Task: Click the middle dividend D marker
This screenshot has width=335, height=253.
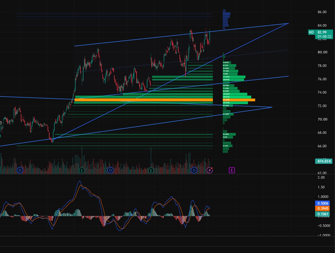Action: click(111, 170)
